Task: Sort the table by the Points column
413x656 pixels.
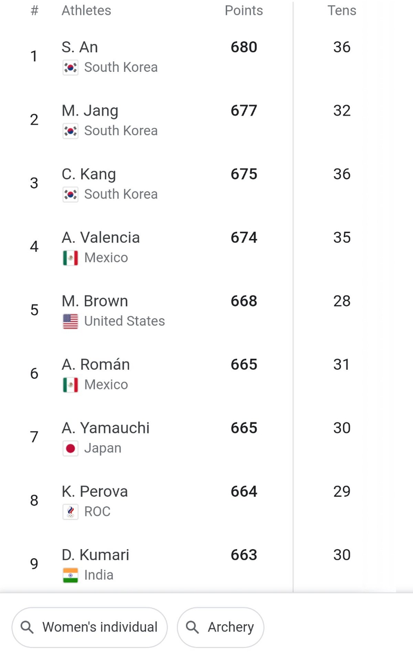Action: click(244, 10)
